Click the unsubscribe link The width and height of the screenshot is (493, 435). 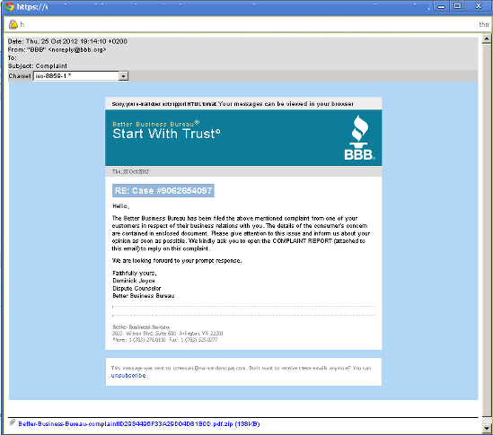(x=128, y=375)
